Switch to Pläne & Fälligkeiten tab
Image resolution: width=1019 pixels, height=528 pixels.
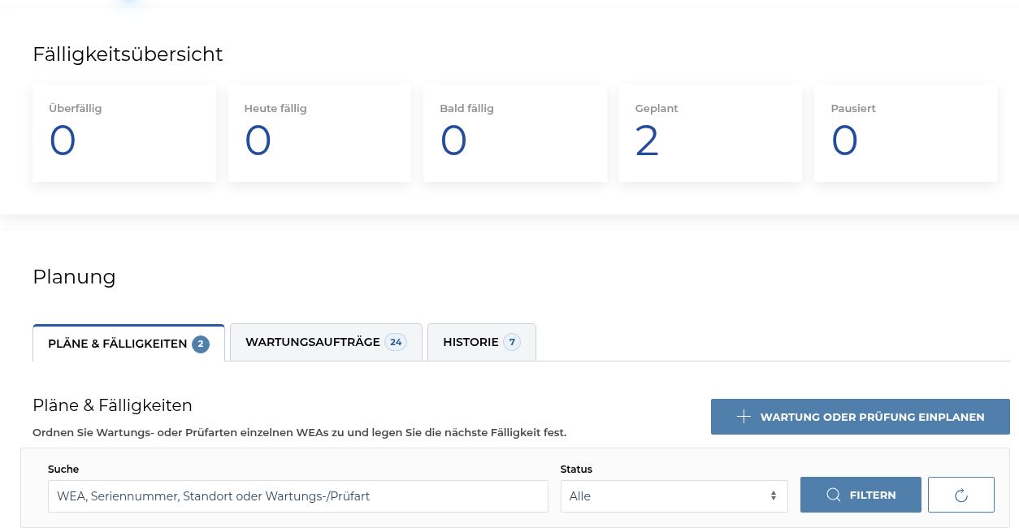click(128, 343)
